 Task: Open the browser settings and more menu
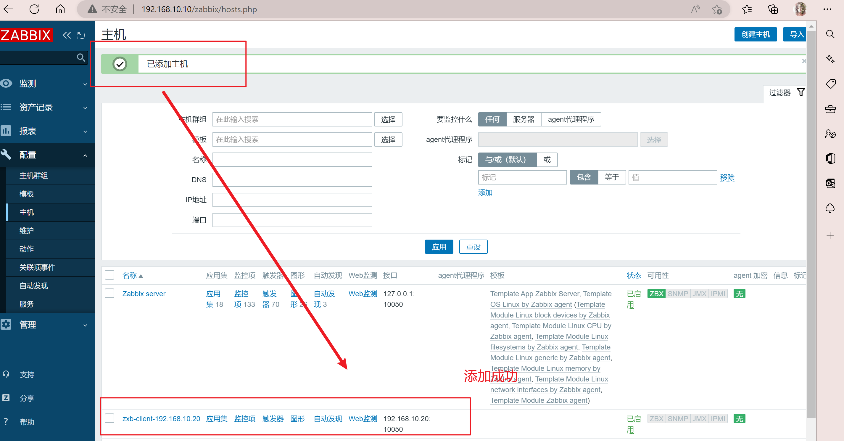[827, 9]
